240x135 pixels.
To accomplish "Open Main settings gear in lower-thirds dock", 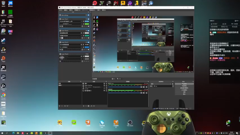I will [x=60, y=15].
